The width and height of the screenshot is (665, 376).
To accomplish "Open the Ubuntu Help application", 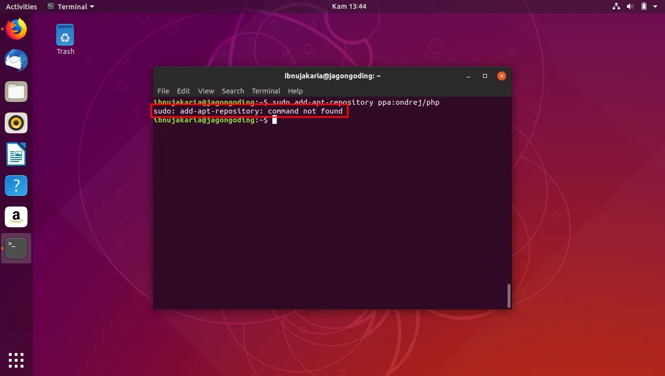I will coord(16,186).
